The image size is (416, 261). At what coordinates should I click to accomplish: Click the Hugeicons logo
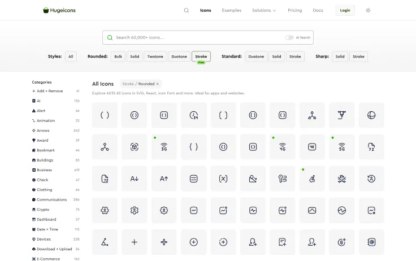(x=59, y=10)
